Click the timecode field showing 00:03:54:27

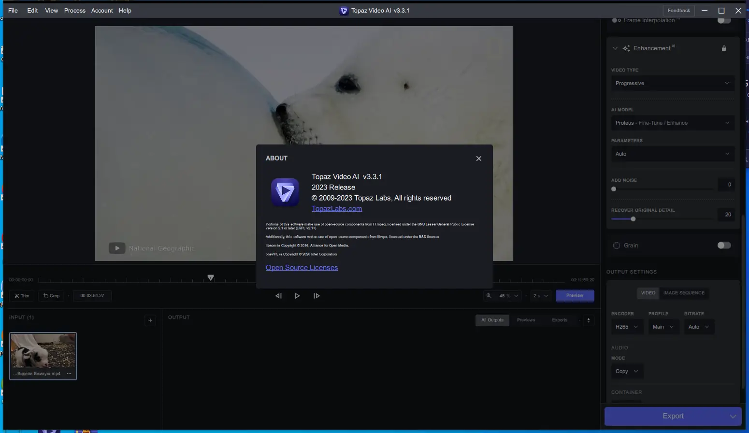(92, 296)
